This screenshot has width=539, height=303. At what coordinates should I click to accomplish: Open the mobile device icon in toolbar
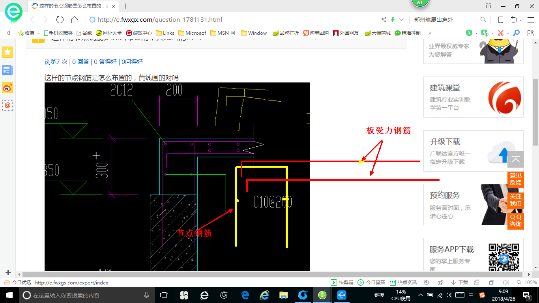[501, 20]
